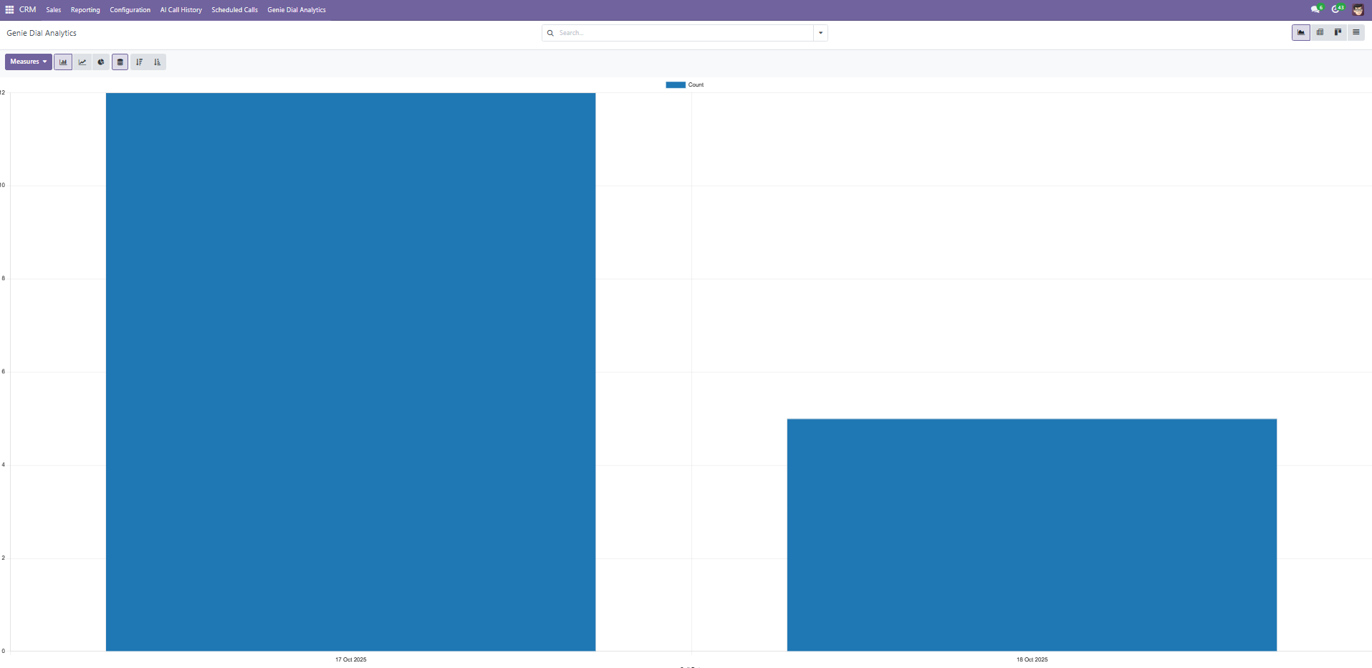Open Genie Dial Analytics menu item
This screenshot has width=1372, height=668.
point(297,10)
